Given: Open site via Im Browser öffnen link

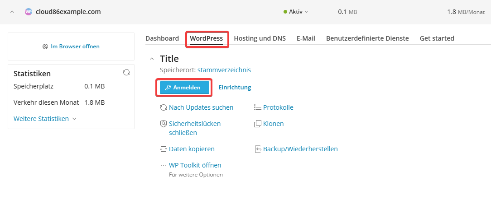Looking at the screenshot, I should (x=75, y=47).
